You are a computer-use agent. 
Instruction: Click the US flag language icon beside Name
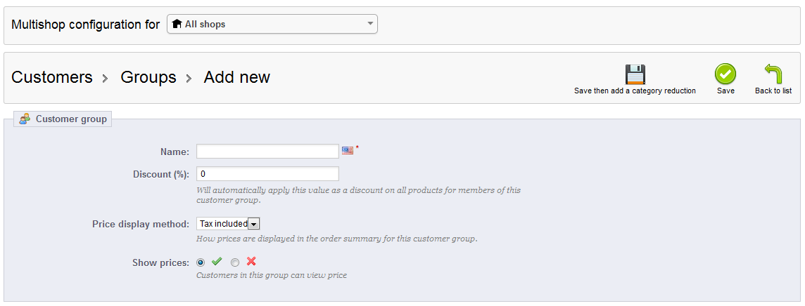(348, 150)
